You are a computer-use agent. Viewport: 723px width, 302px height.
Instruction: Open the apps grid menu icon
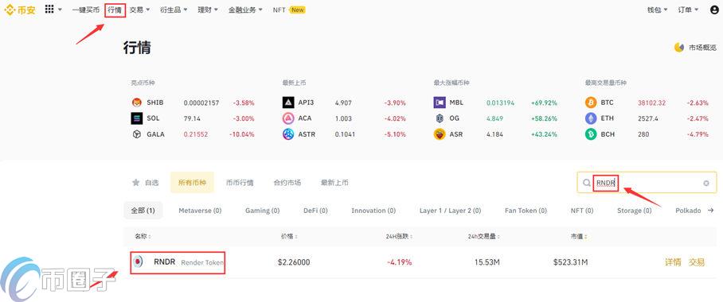49,10
